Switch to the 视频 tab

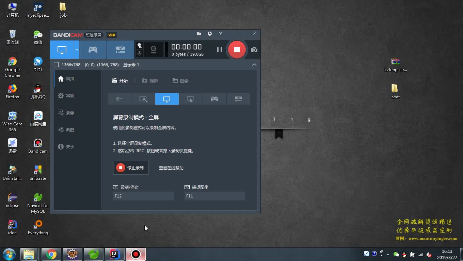[x=150, y=81]
